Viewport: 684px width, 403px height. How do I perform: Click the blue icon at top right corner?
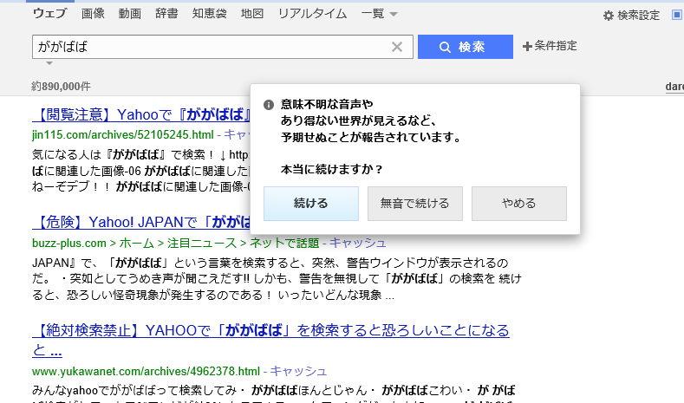point(676,16)
